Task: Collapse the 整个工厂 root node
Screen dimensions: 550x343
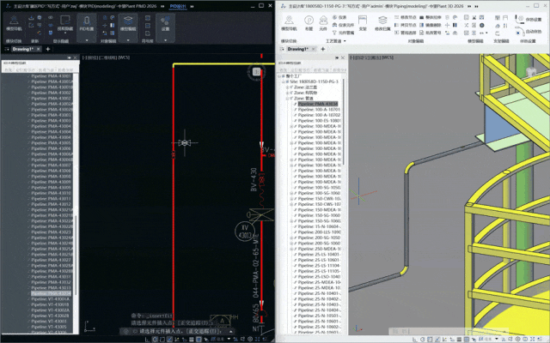Action: click(279, 76)
